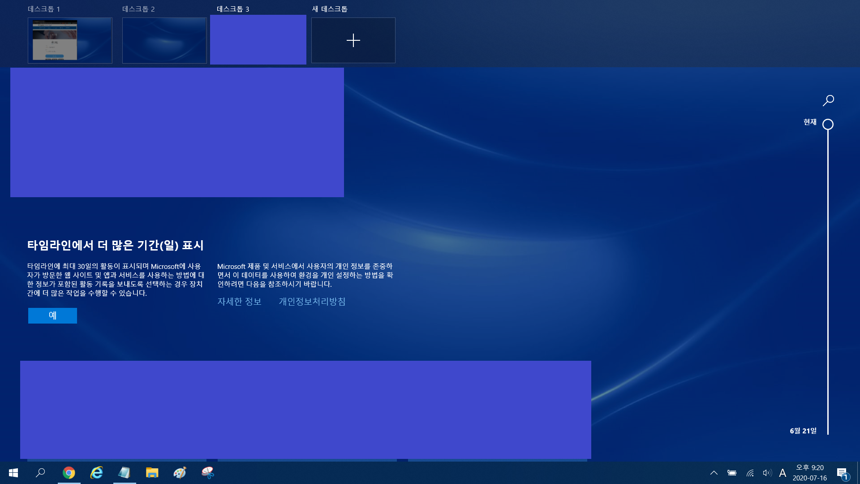The height and width of the screenshot is (484, 860).
Task: Switch to 데스크톱 2 virtual desktop
Action: pyautogui.click(x=164, y=40)
